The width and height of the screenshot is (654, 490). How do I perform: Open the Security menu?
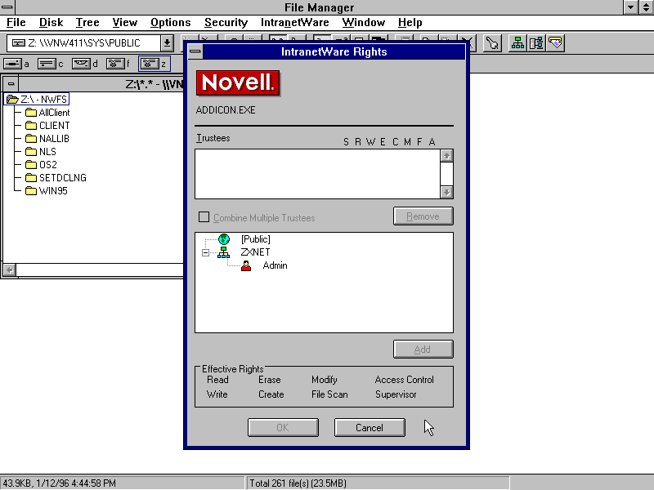point(226,23)
